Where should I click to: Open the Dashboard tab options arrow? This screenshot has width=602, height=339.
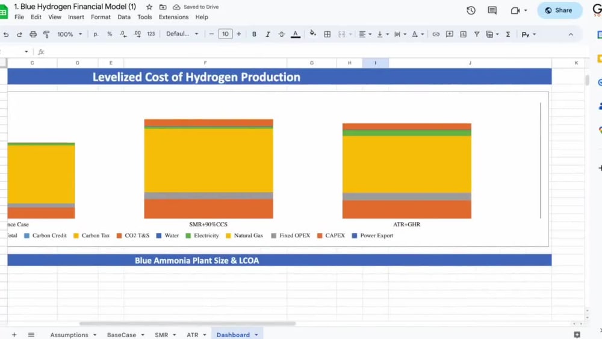click(256, 335)
